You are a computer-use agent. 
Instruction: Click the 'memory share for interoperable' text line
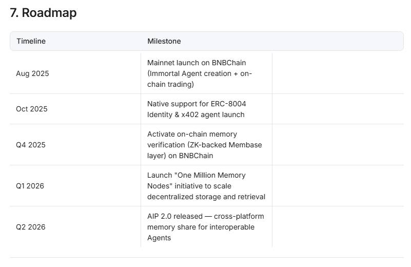tap(201, 227)
